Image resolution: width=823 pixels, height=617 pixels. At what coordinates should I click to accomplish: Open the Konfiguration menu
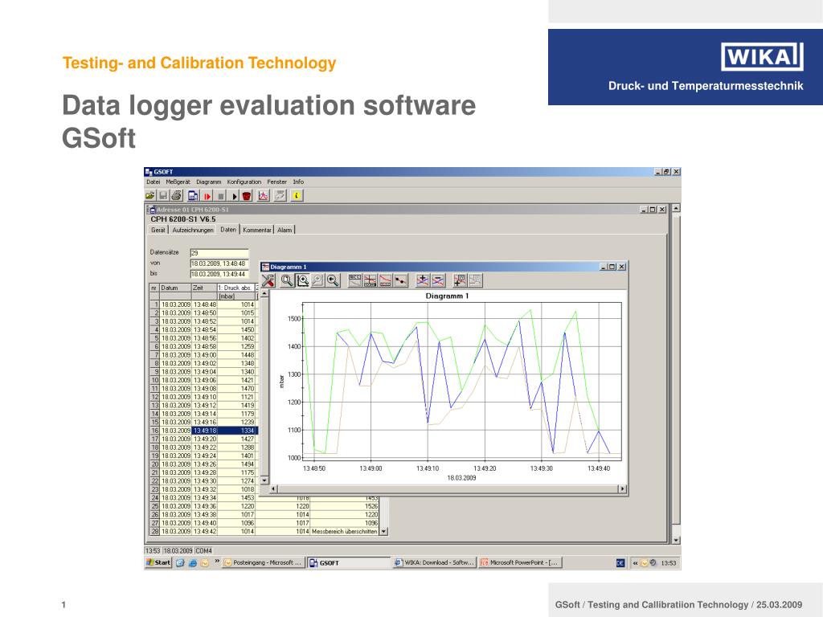pos(244,182)
